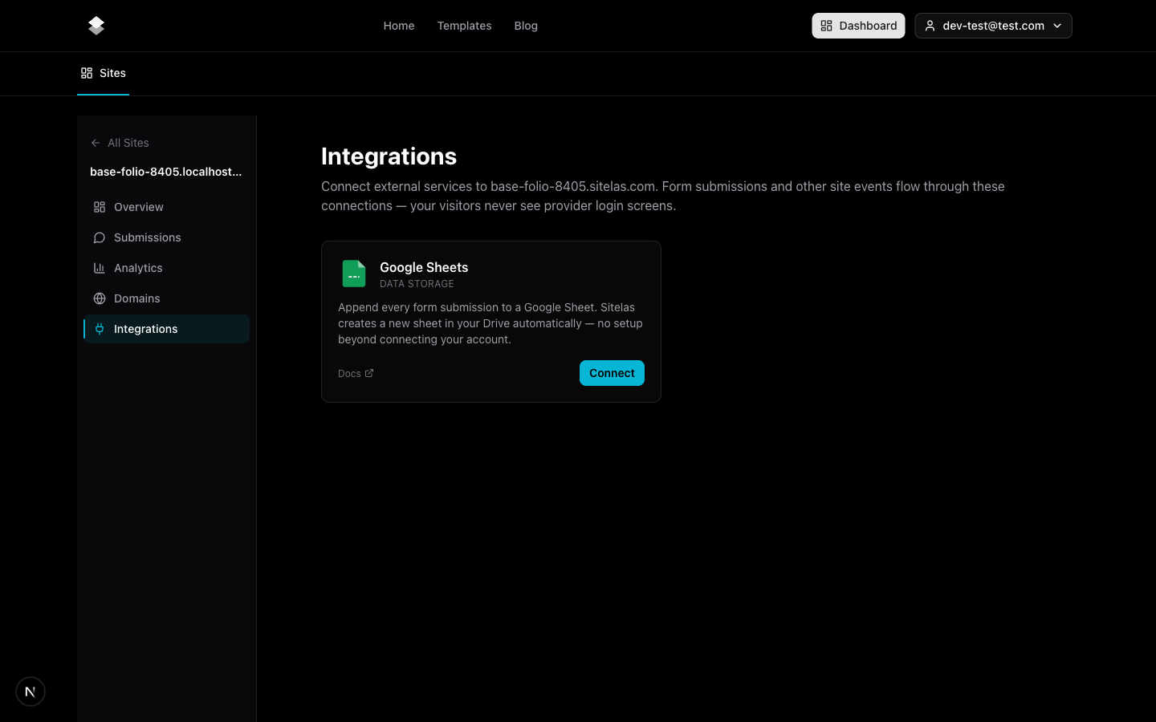The image size is (1156, 722).
Task: Click the Submissions chat bubble icon
Action: 100,237
